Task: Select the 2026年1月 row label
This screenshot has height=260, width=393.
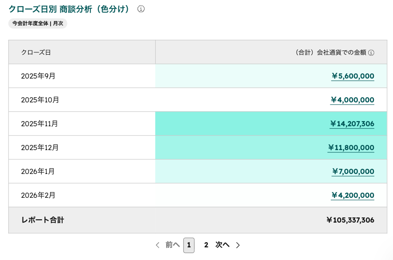Action: (x=38, y=171)
